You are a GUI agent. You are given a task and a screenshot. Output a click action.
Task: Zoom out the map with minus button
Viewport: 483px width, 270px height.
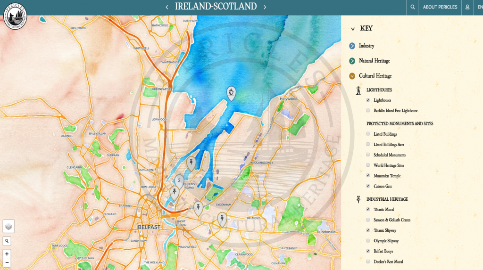point(7,262)
